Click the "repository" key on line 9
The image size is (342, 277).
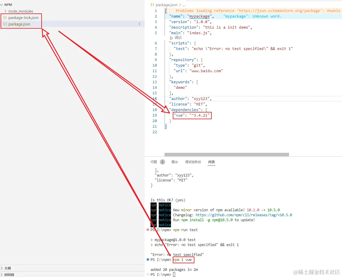click(x=182, y=60)
